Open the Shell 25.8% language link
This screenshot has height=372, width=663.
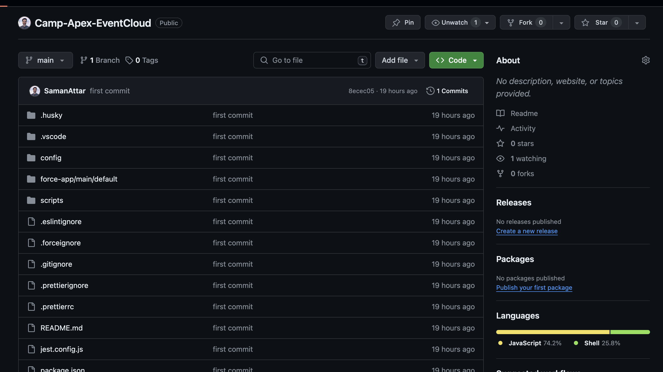pos(597,343)
